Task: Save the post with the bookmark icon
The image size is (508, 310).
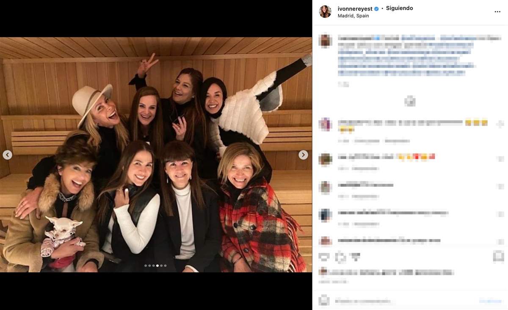Action: (498, 256)
